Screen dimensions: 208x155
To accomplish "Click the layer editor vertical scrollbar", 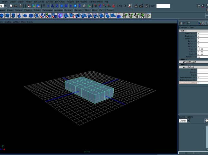I will point(207,137).
